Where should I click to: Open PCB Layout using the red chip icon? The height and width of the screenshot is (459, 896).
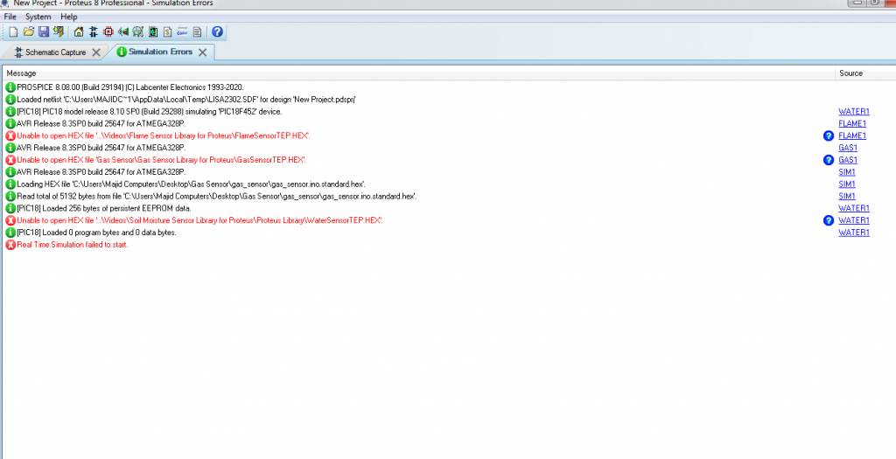tap(108, 32)
